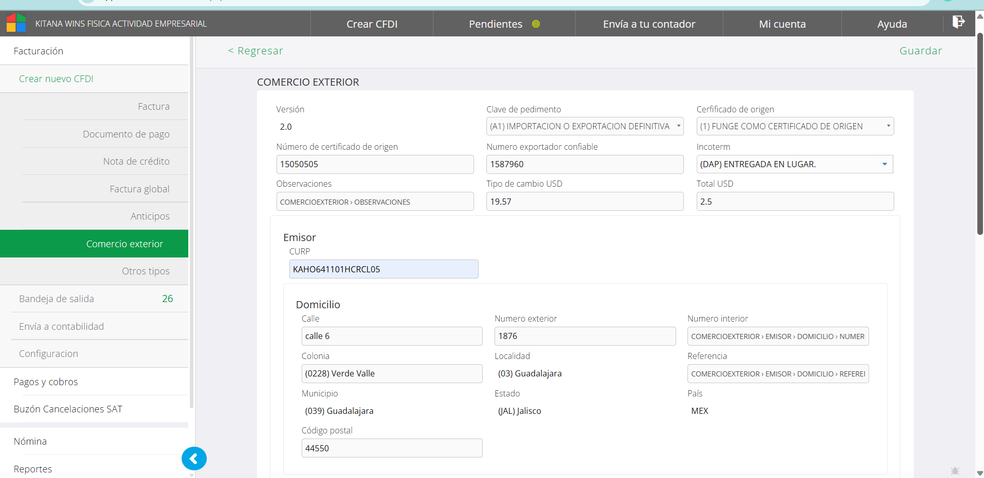Open Bandeja de salida section
This screenshot has height=478, width=984.
[56, 299]
